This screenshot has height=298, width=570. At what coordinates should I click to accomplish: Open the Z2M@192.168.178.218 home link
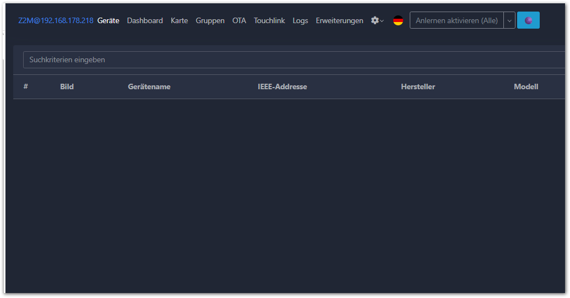(x=56, y=20)
